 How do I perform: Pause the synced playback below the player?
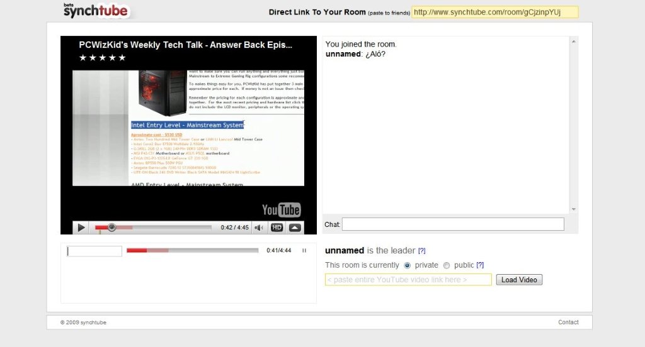tap(304, 251)
